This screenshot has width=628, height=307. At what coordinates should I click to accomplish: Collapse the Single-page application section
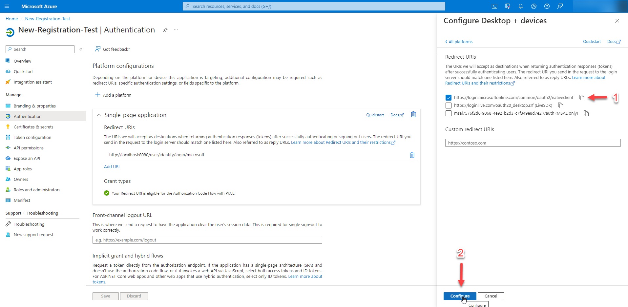click(99, 115)
